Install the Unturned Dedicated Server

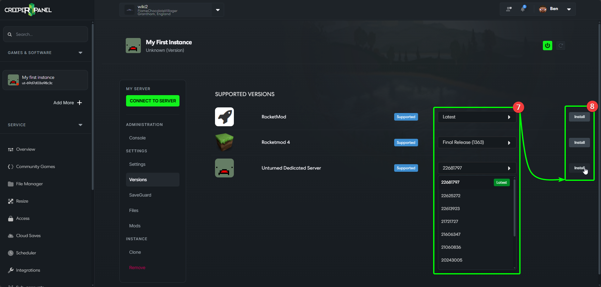point(579,168)
